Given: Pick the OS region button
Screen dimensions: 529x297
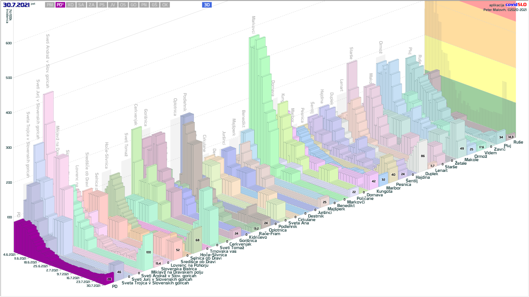Looking at the screenshot, I should click(123, 5).
